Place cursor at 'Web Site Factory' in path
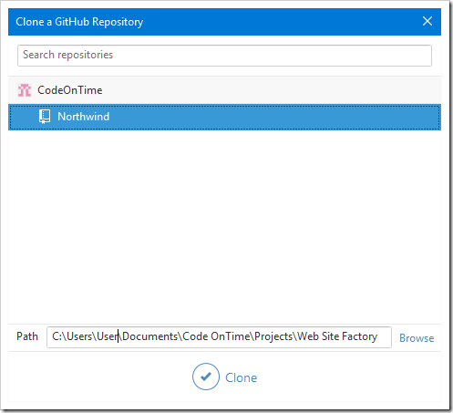The image size is (453, 413). [x=337, y=336]
